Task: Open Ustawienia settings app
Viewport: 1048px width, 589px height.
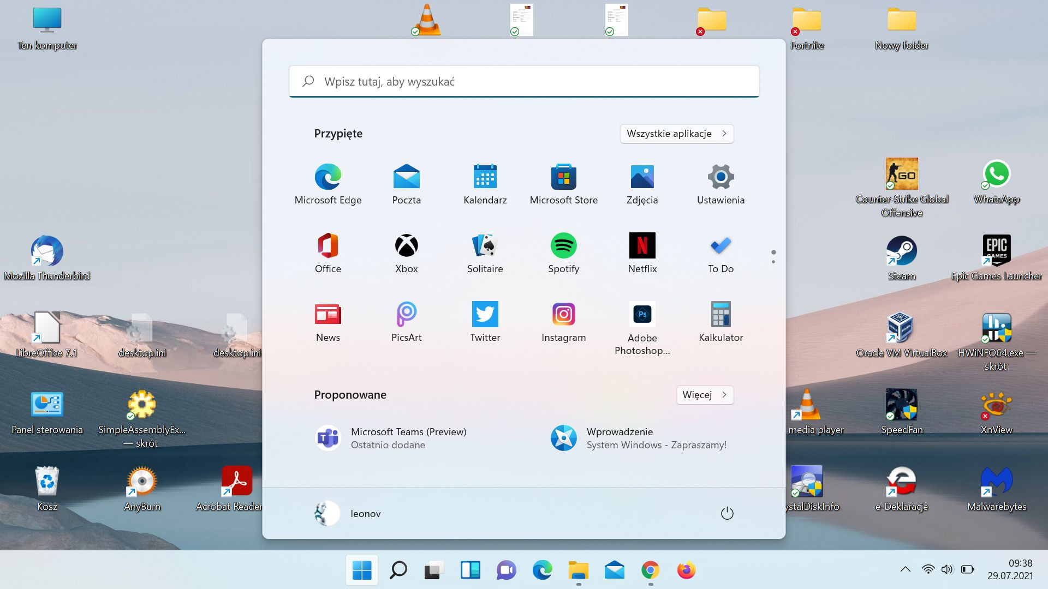Action: 721,184
